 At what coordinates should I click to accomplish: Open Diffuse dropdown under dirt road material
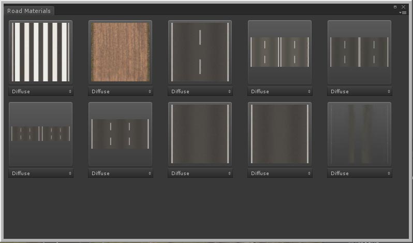pos(121,92)
